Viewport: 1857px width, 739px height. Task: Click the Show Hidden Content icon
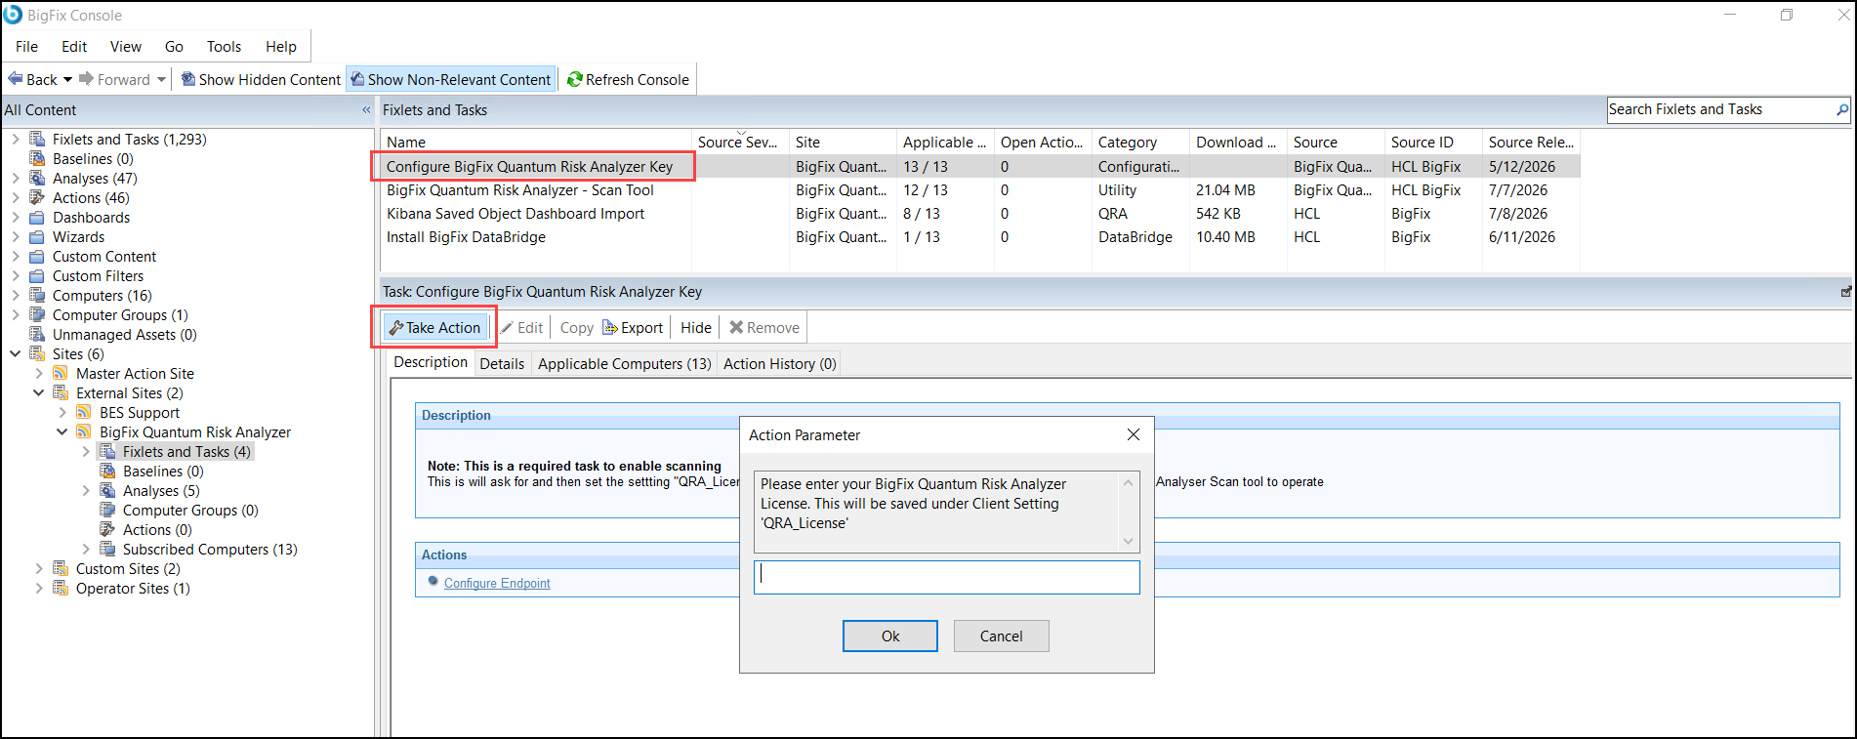coord(188,79)
